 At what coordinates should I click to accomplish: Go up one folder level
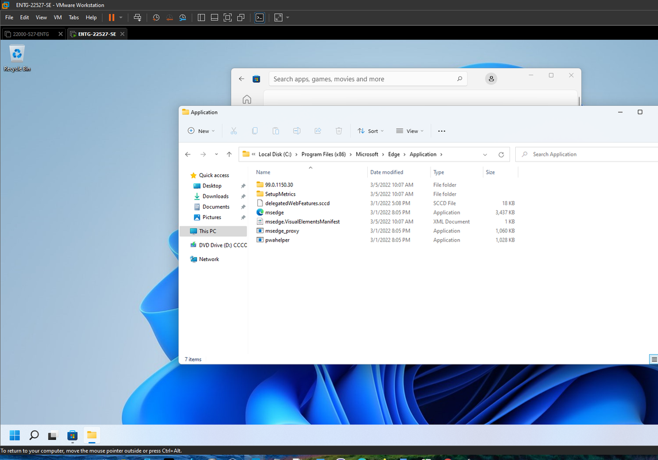[229, 154]
